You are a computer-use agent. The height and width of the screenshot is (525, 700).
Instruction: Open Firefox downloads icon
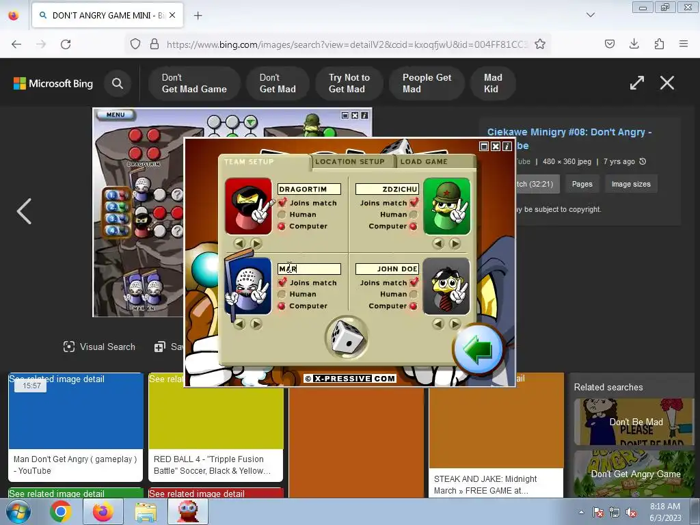click(x=634, y=44)
